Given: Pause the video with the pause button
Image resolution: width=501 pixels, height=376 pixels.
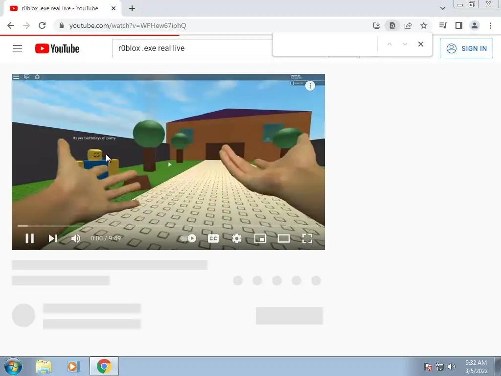Looking at the screenshot, I should point(30,238).
